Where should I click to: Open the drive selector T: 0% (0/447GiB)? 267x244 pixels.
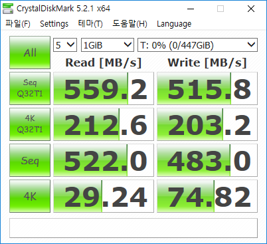(x=197, y=45)
